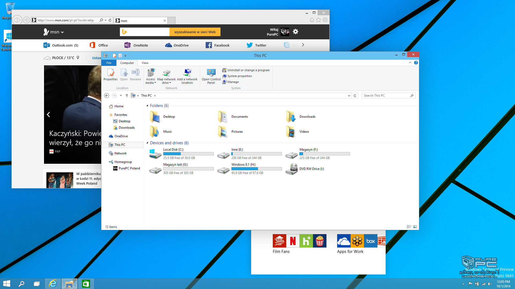This screenshot has height=289, width=515.
Task: Open the Pictures folder
Action: click(230, 132)
